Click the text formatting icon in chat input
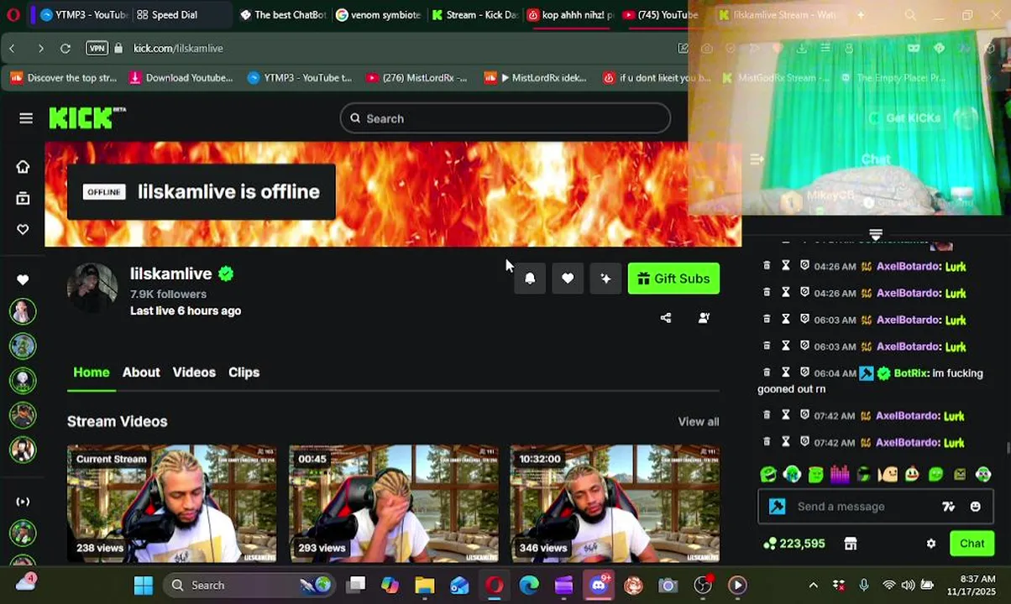 click(948, 507)
